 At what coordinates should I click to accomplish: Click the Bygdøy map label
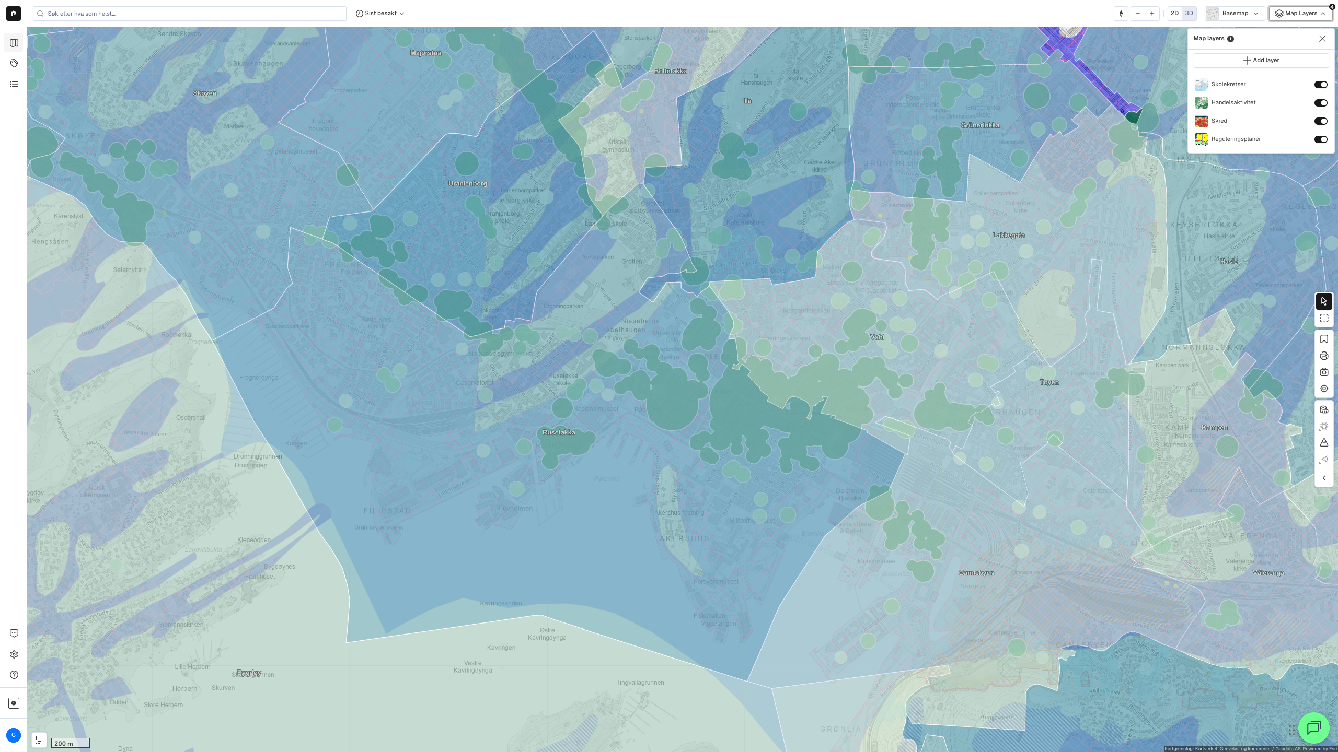point(249,673)
